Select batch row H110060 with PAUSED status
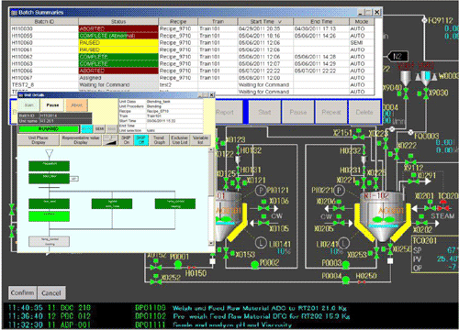This screenshot has height=330, width=459. [x=192, y=42]
